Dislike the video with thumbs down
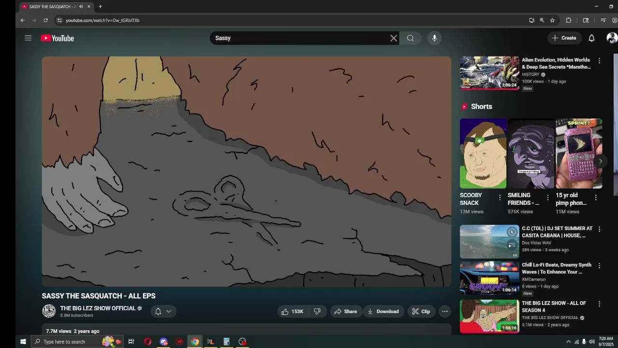Viewport: 618px width, 348px height. (317, 312)
